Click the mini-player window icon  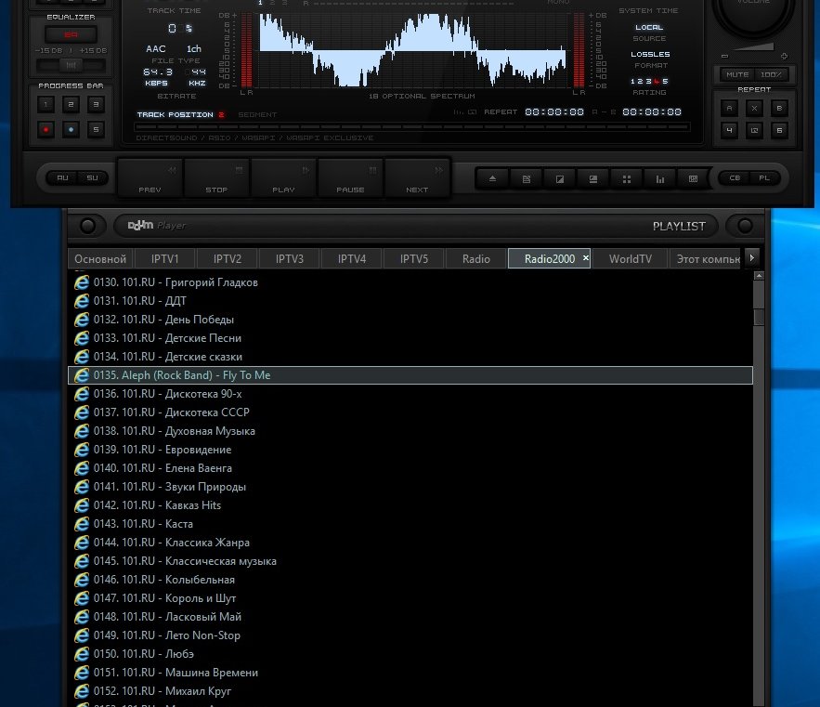point(593,179)
